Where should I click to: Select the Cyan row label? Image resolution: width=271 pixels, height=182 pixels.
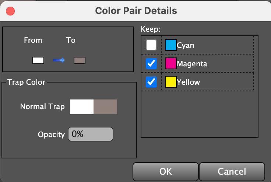pos(185,45)
